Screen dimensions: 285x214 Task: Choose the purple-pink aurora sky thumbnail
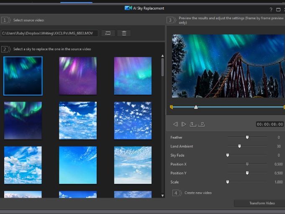tap(78, 76)
